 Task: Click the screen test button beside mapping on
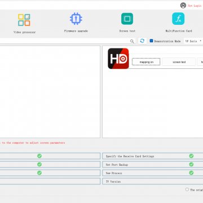click(179, 62)
